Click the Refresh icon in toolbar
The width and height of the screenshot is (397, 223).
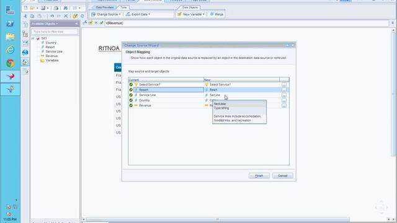83,16
